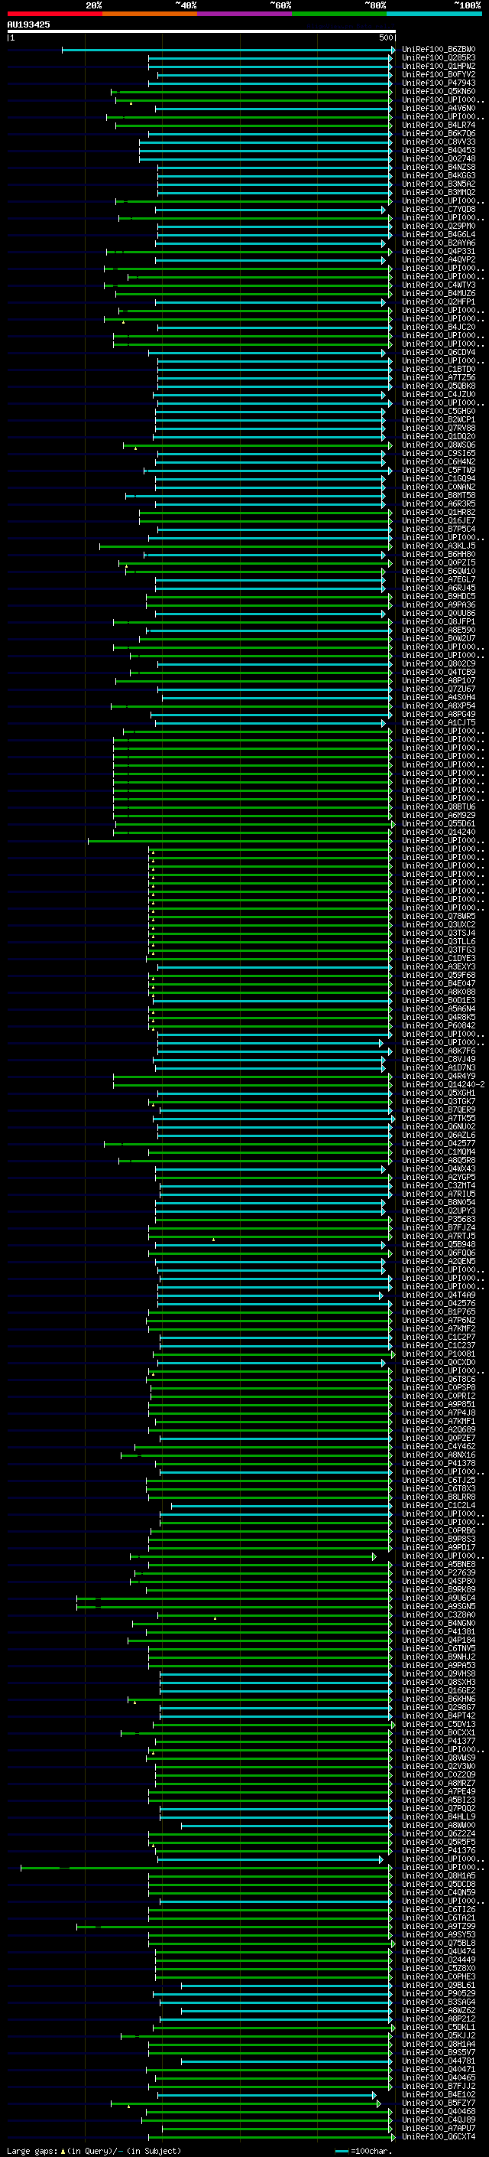Select the UniRef100_Q5XGH1 label

[x=439, y=1093]
